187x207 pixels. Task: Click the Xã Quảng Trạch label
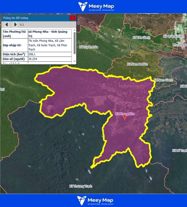174,36
